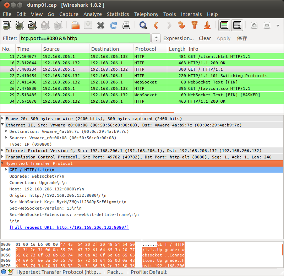
Task: Open the File menu
Action: [7, 14]
